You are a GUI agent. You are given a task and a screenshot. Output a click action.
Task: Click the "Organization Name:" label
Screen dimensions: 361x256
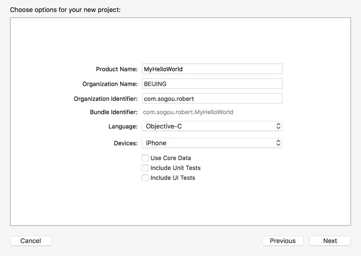110,84
